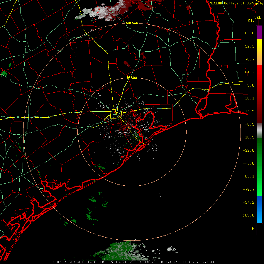This screenshot has height=264, width=264.
Task: Click the [KT] units label
Action: [x=251, y=20]
